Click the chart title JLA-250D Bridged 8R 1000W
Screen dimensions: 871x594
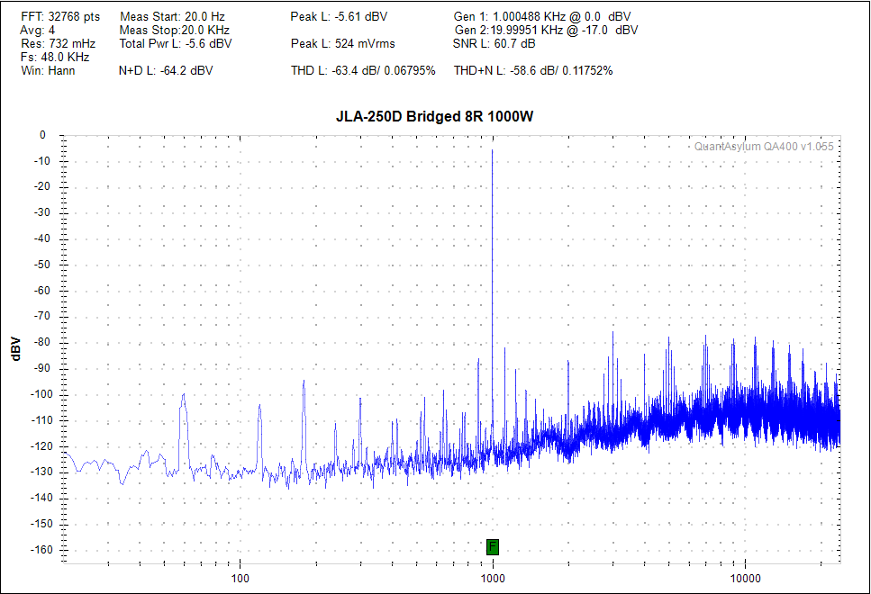434,117
